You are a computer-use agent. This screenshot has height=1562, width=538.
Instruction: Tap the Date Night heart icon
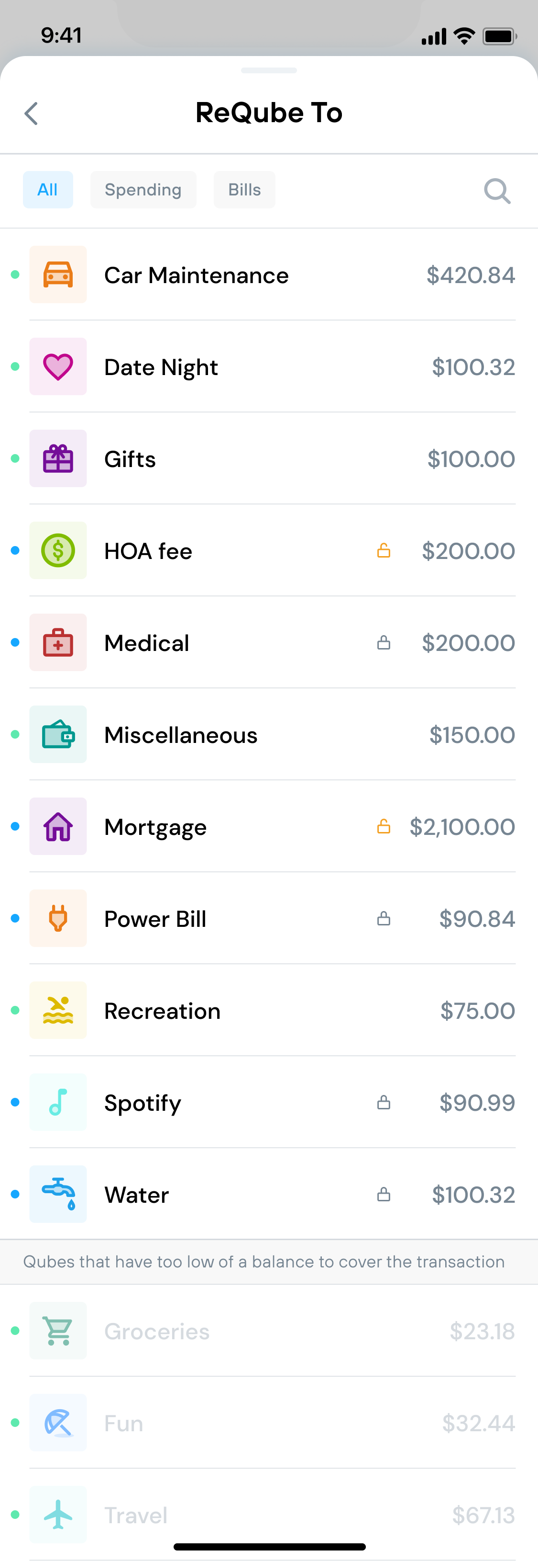coord(58,367)
